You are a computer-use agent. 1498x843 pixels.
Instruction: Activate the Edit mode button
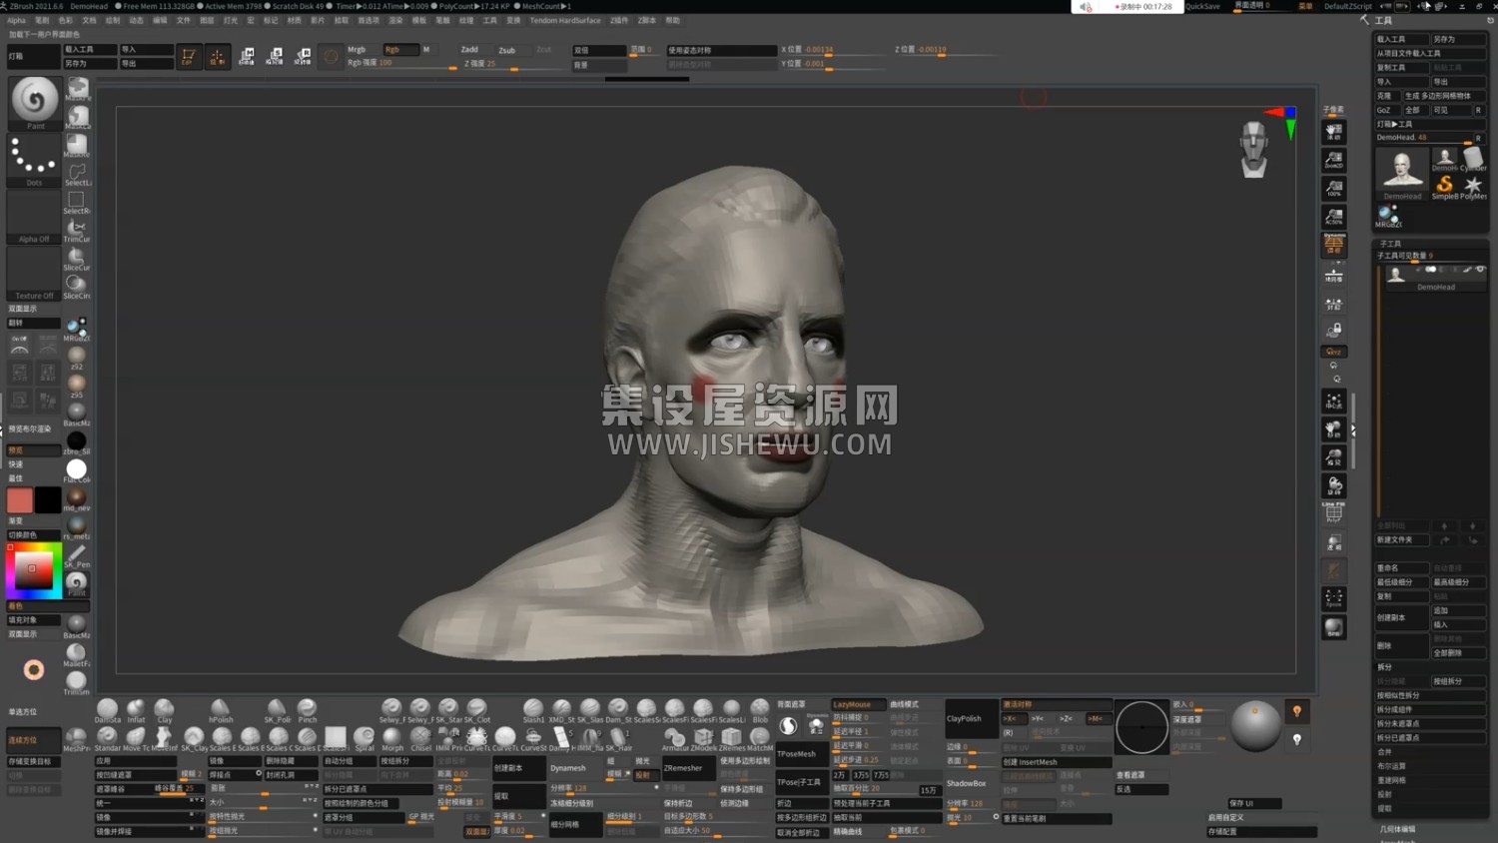pos(188,57)
